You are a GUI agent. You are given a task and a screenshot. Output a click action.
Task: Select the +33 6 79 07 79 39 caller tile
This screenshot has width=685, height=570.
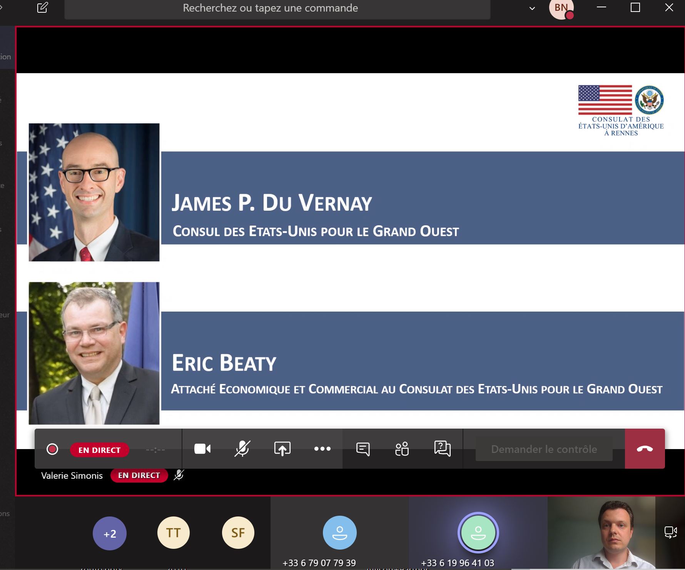[339, 533]
